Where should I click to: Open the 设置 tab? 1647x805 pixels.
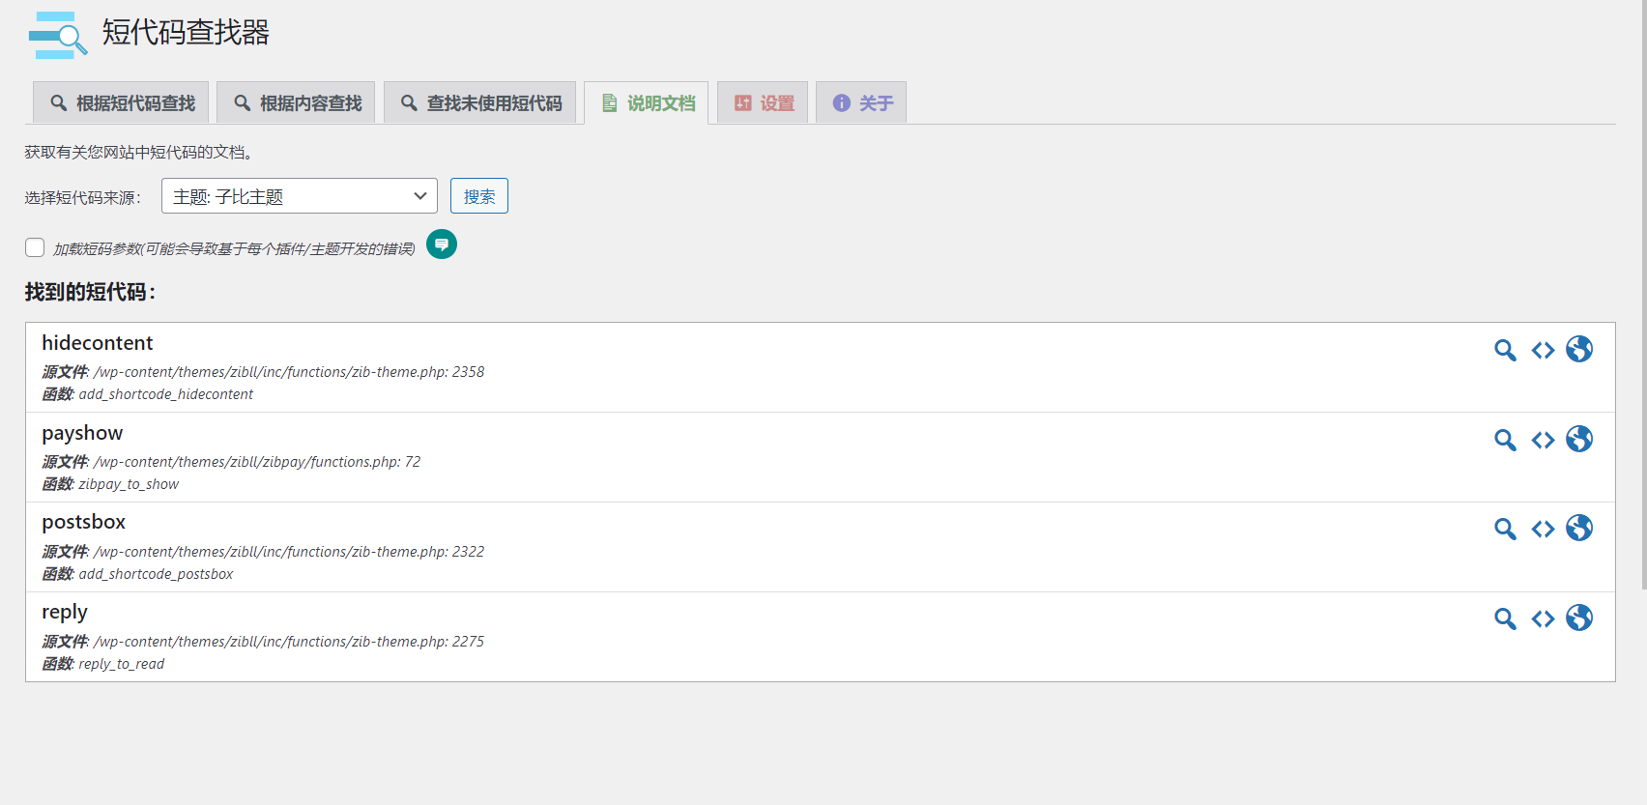click(x=763, y=102)
